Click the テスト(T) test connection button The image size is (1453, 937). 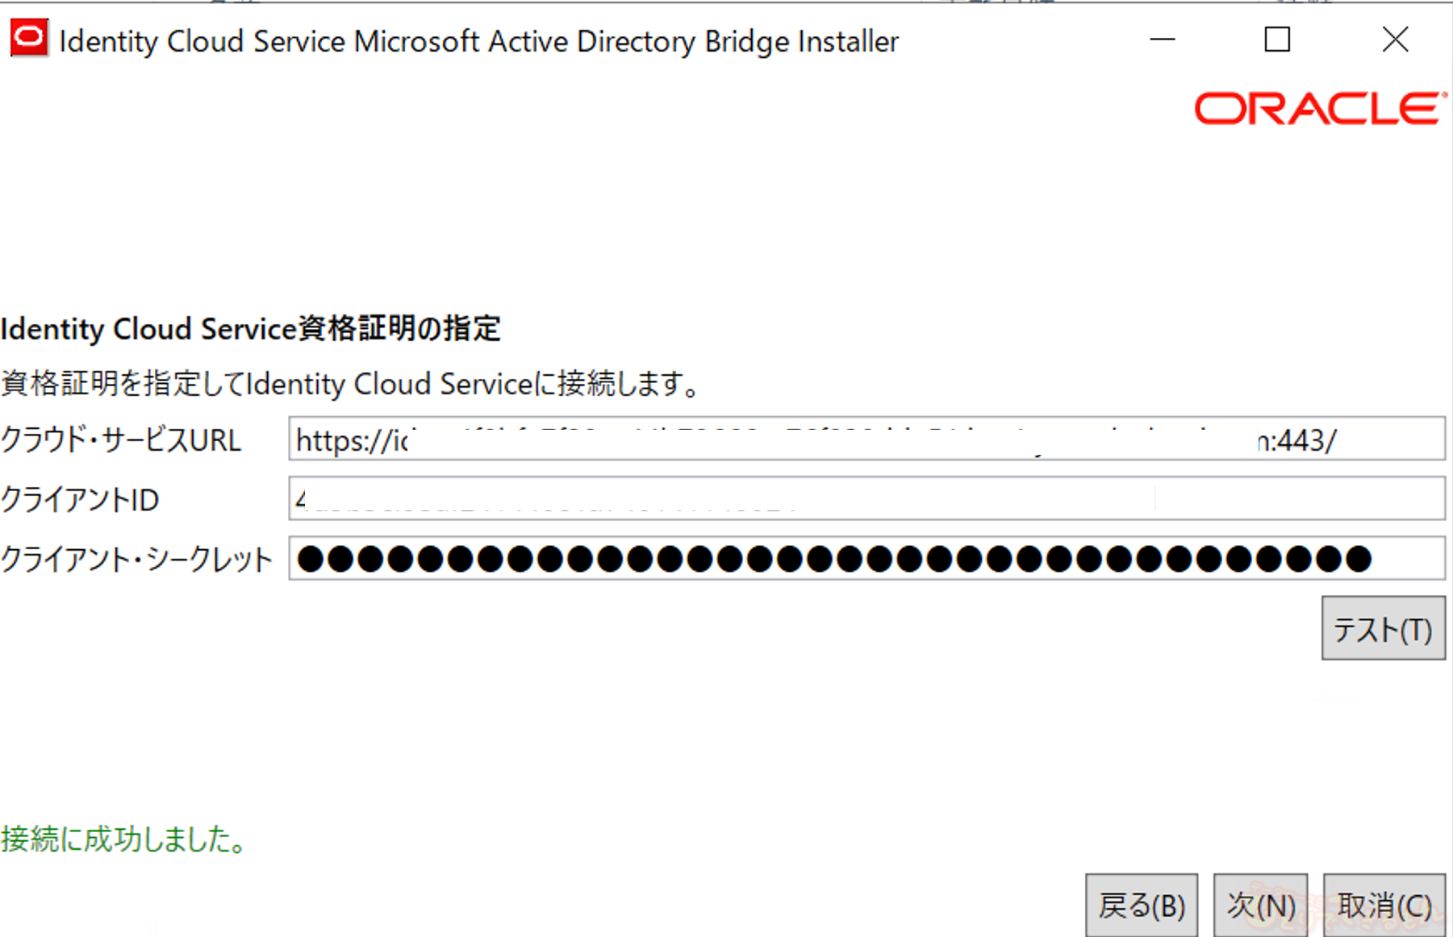click(x=1383, y=629)
